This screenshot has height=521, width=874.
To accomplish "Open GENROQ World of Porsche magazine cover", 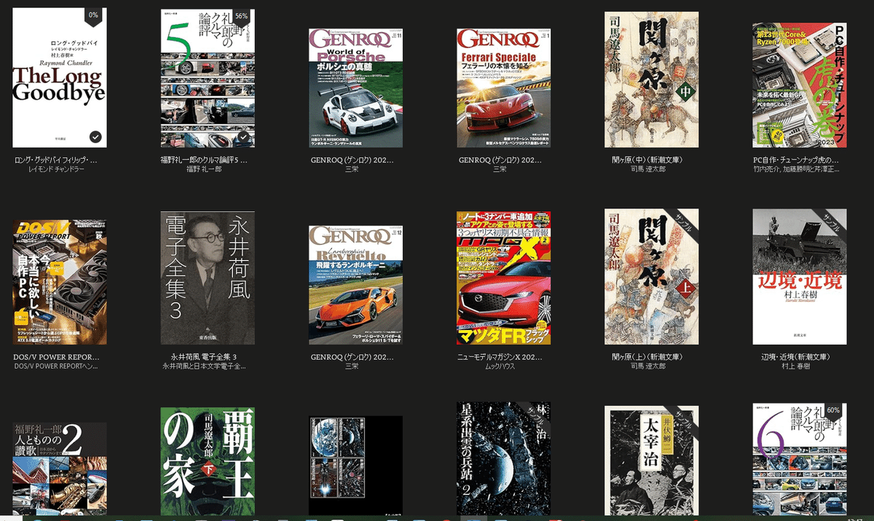I will point(355,88).
